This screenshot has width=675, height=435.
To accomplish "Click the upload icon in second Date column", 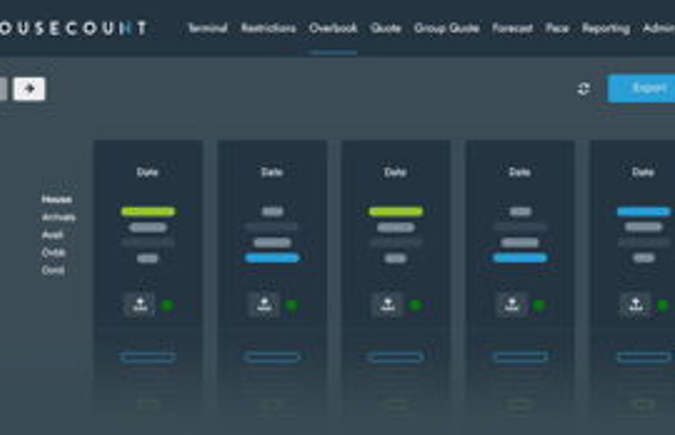I will tap(264, 304).
